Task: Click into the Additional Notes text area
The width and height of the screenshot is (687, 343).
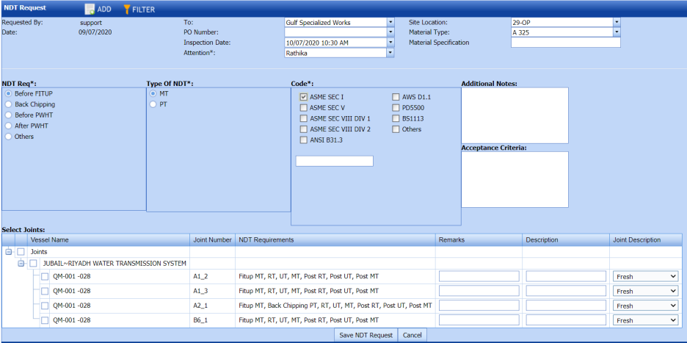Action: (515, 114)
